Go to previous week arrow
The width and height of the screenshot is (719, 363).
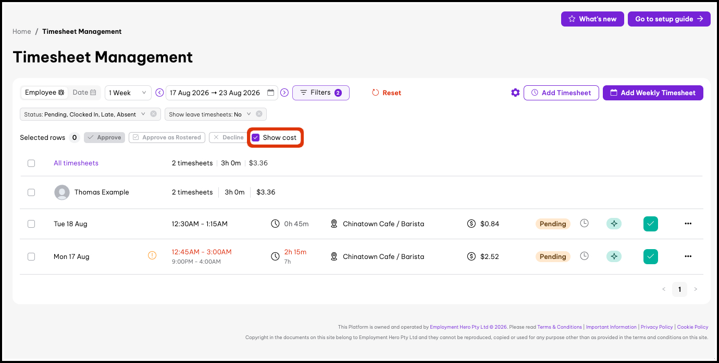159,93
